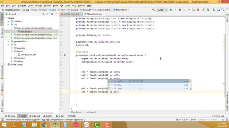229x128 pixels.
Task: Expand the Gradle Scripts node
Action: click(x=5, y=65)
